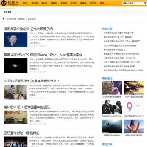The image size is (147, 147).
Task: Open sidebar link 神奇!英国小镇天空
Action: pyautogui.click(x=122, y=62)
